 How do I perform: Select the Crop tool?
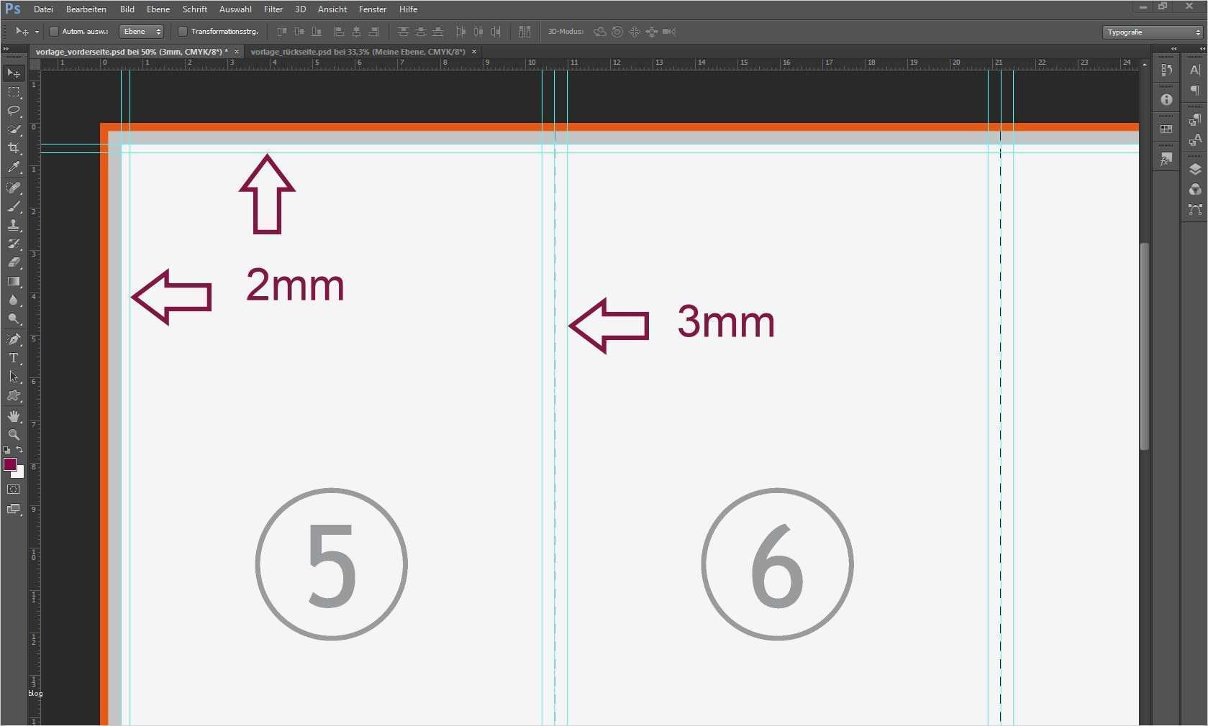click(x=14, y=148)
